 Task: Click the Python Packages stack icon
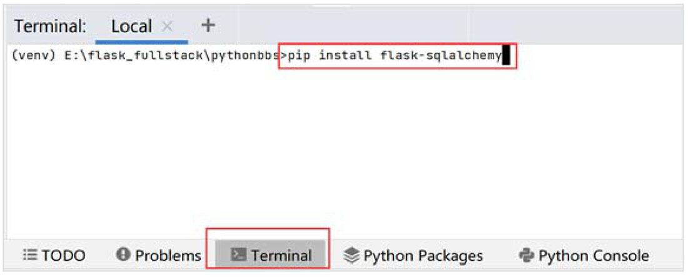tap(352, 254)
